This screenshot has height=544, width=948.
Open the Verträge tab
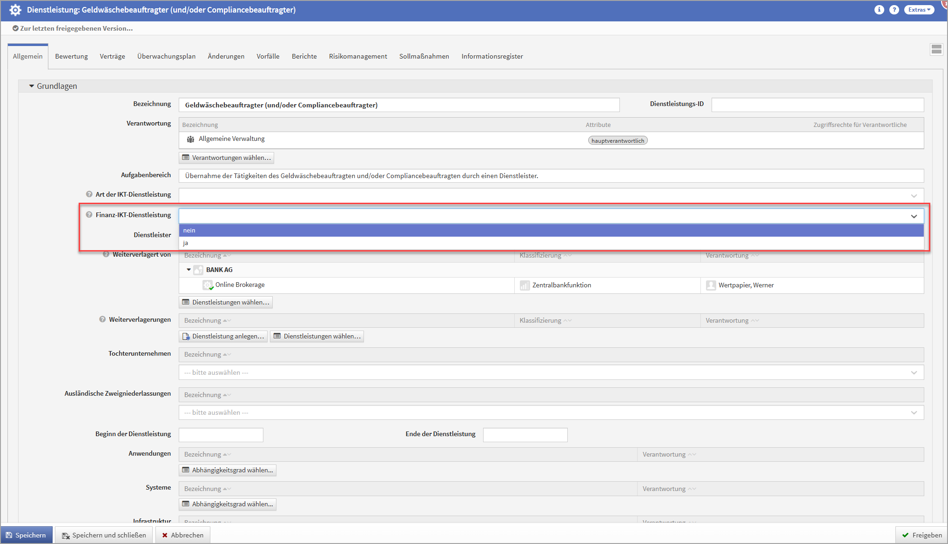[112, 56]
